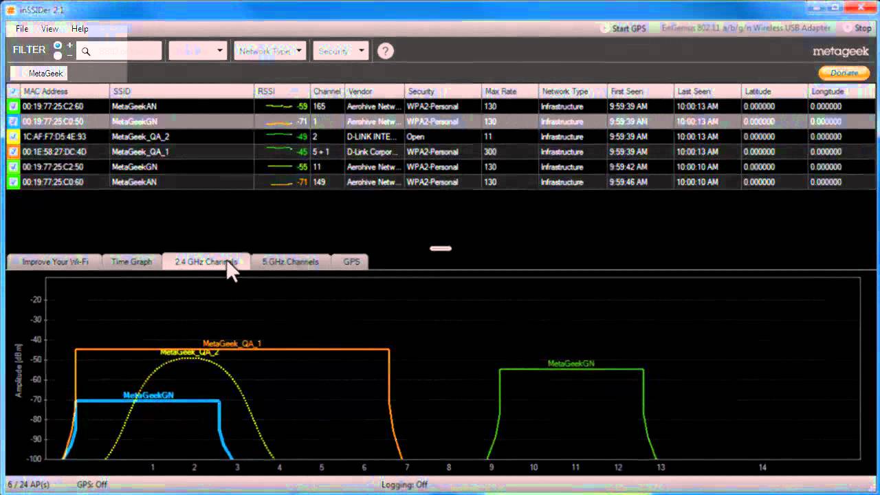Click channel cell 5 + 1

click(x=322, y=152)
